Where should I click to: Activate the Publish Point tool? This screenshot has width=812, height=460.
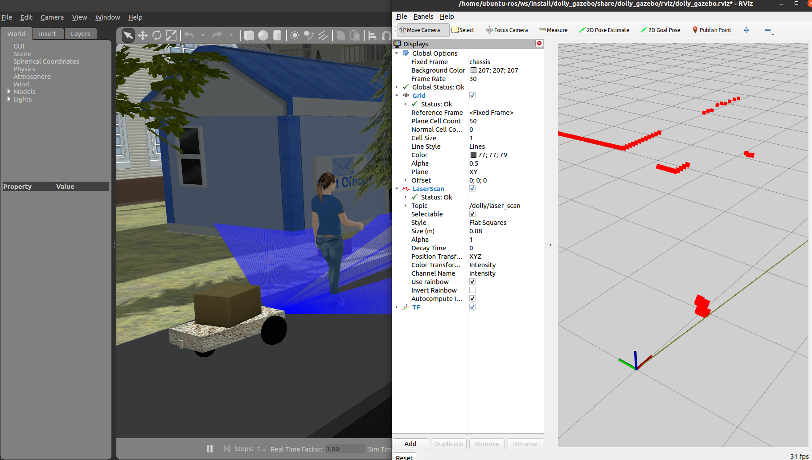[712, 30]
